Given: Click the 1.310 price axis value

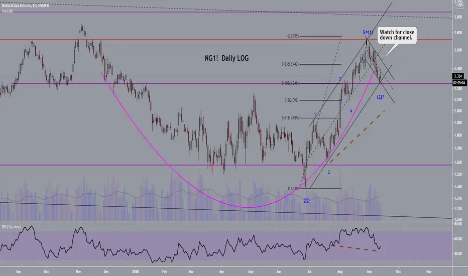Looking at the screenshot, I should (458, 209).
